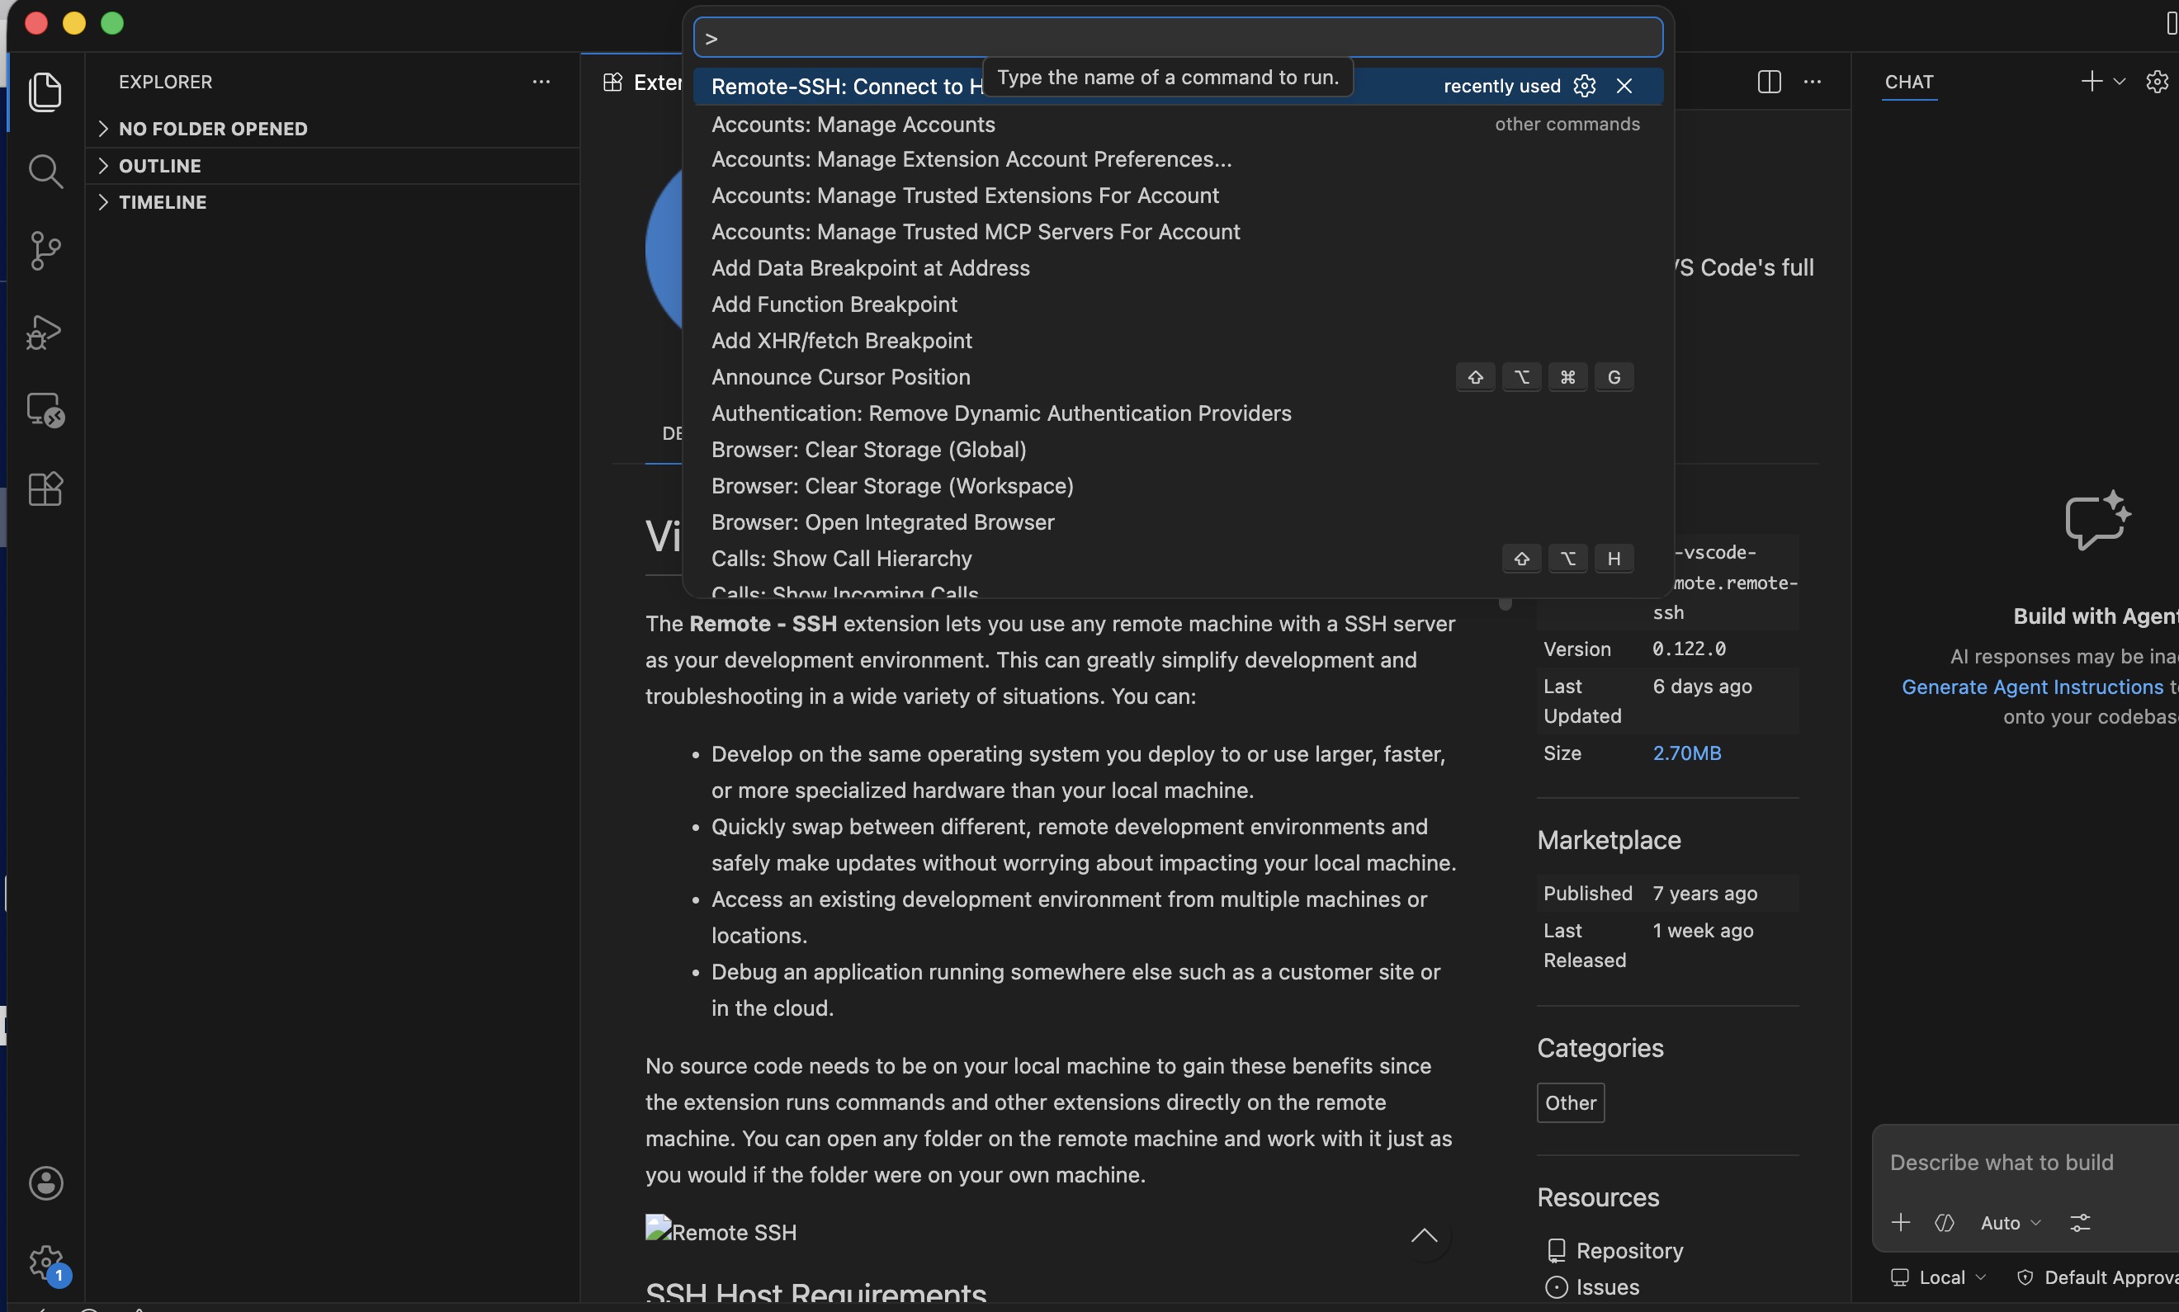
Task: Run Calls: Show Call Hierarchy command
Action: pyautogui.click(x=1178, y=558)
